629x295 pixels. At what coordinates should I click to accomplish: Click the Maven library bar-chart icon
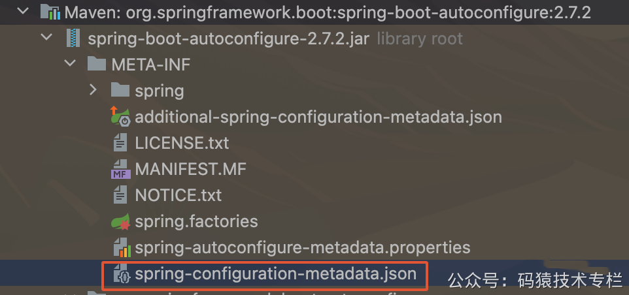tap(50, 12)
